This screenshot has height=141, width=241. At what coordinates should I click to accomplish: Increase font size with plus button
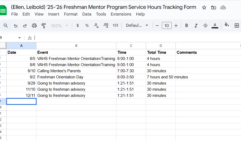pyautogui.click(x=176, y=26)
